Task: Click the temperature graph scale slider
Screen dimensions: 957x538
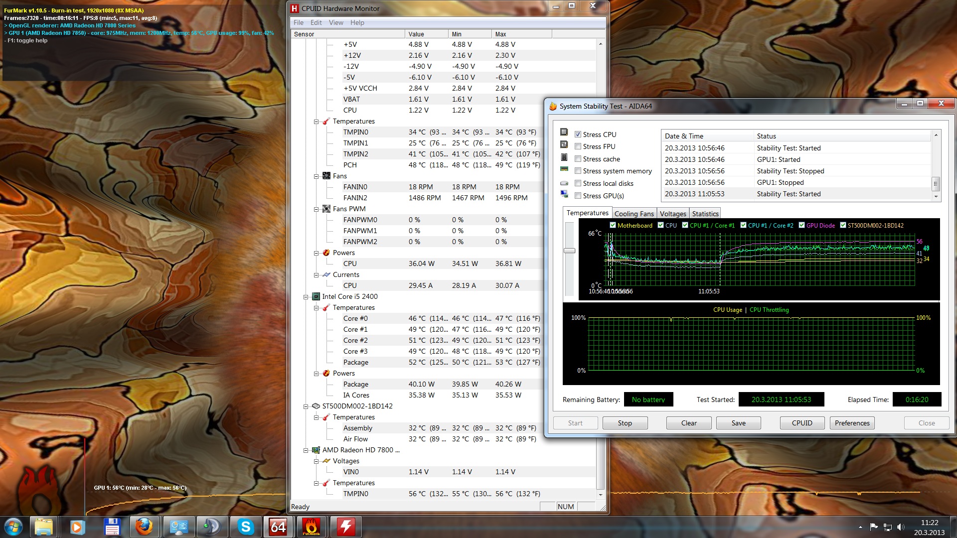Action: (x=569, y=251)
